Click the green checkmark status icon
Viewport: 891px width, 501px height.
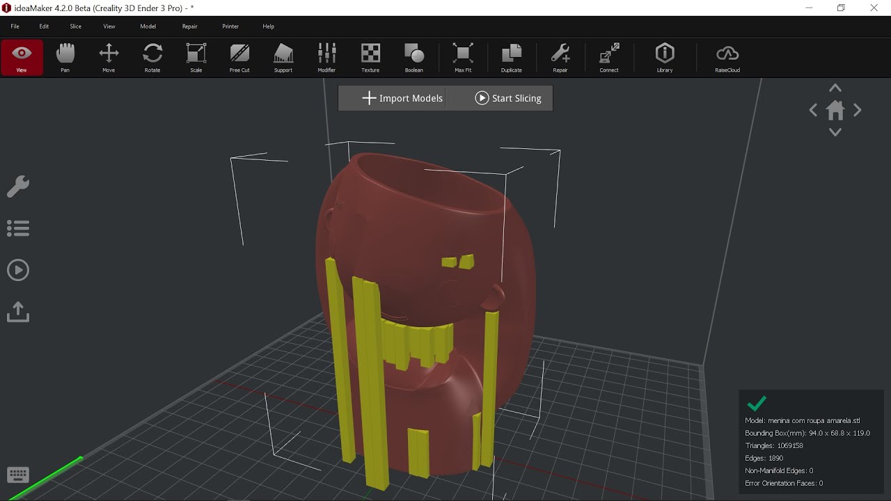(757, 404)
